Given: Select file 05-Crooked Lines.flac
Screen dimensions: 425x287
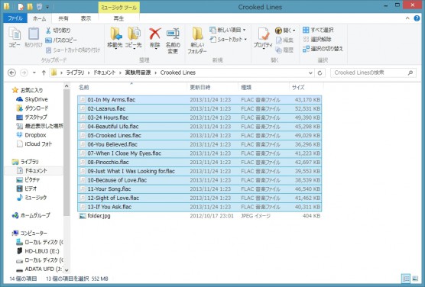Looking at the screenshot, I should pos(200,135).
